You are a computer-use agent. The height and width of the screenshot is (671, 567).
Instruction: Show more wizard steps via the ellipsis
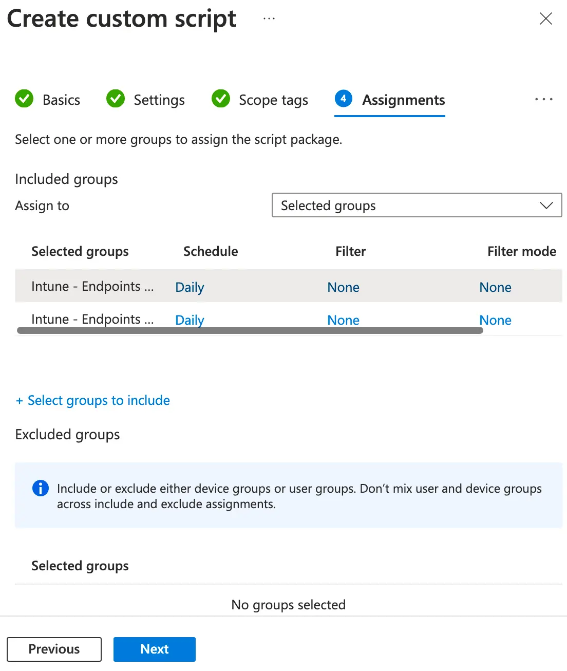543,99
